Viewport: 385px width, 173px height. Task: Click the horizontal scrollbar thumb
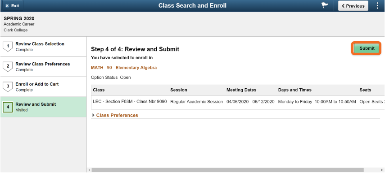coord(227,170)
